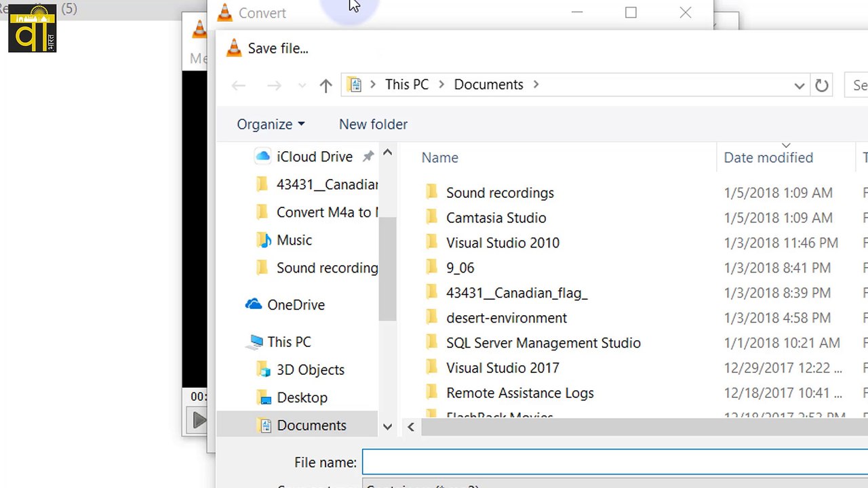Screen dimensions: 868x488
Task: Select the Camtasia Studio folder
Action: [x=496, y=218]
